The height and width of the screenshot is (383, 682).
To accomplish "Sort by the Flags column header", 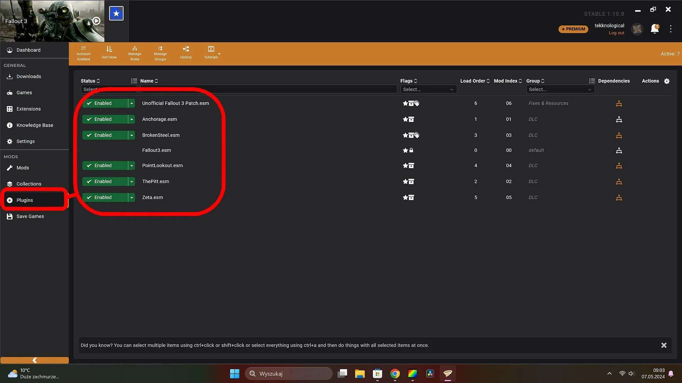I will (x=409, y=81).
